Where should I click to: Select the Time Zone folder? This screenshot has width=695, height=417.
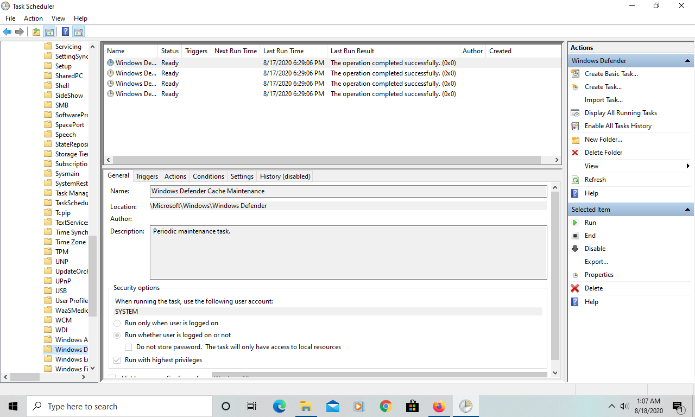tap(71, 242)
